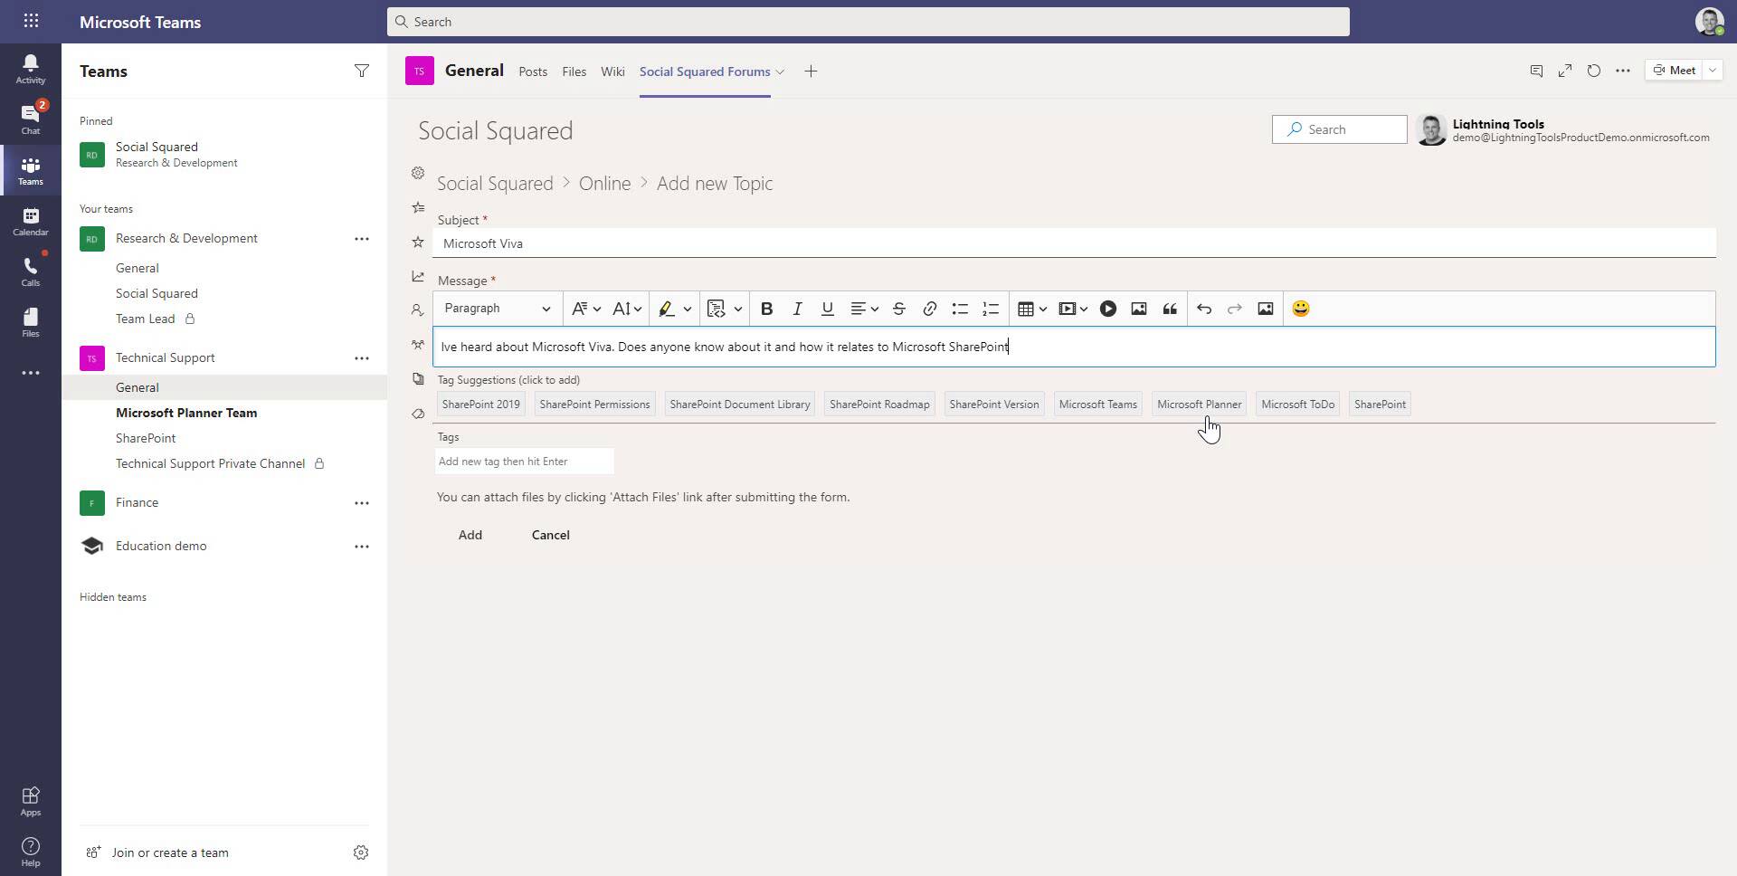Cancel the new topic form
1737x876 pixels.
tap(550, 535)
